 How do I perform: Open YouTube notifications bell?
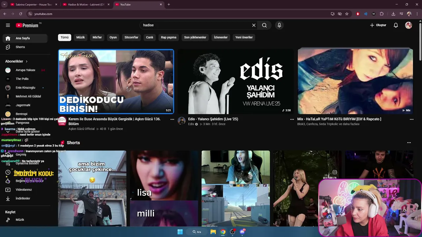396,25
